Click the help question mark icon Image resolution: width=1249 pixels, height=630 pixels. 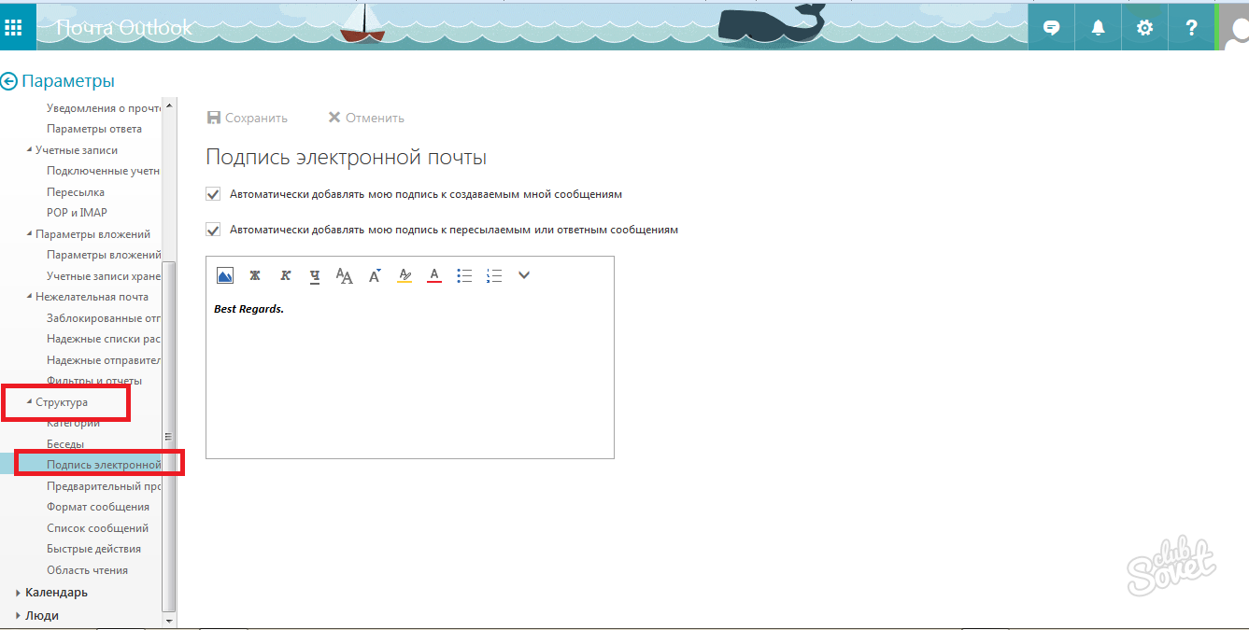1191,27
